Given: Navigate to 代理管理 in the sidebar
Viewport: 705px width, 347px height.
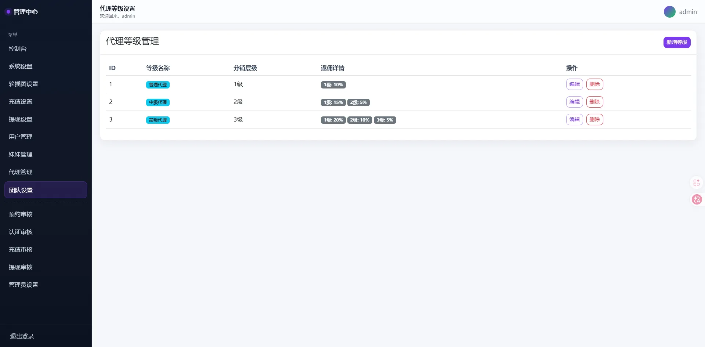Looking at the screenshot, I should pyautogui.click(x=21, y=172).
